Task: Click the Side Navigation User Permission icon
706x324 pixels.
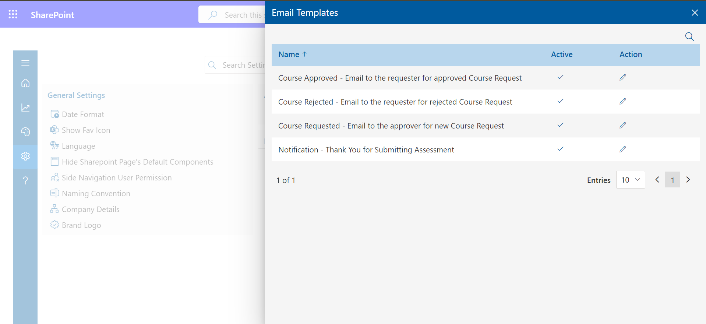Action: pyautogui.click(x=54, y=177)
